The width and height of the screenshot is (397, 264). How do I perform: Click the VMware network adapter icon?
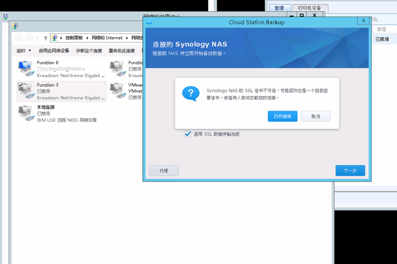coord(117,91)
